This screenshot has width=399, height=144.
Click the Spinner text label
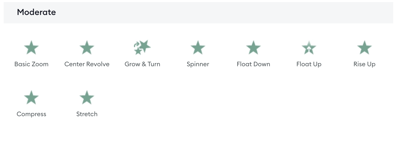pyautogui.click(x=198, y=64)
